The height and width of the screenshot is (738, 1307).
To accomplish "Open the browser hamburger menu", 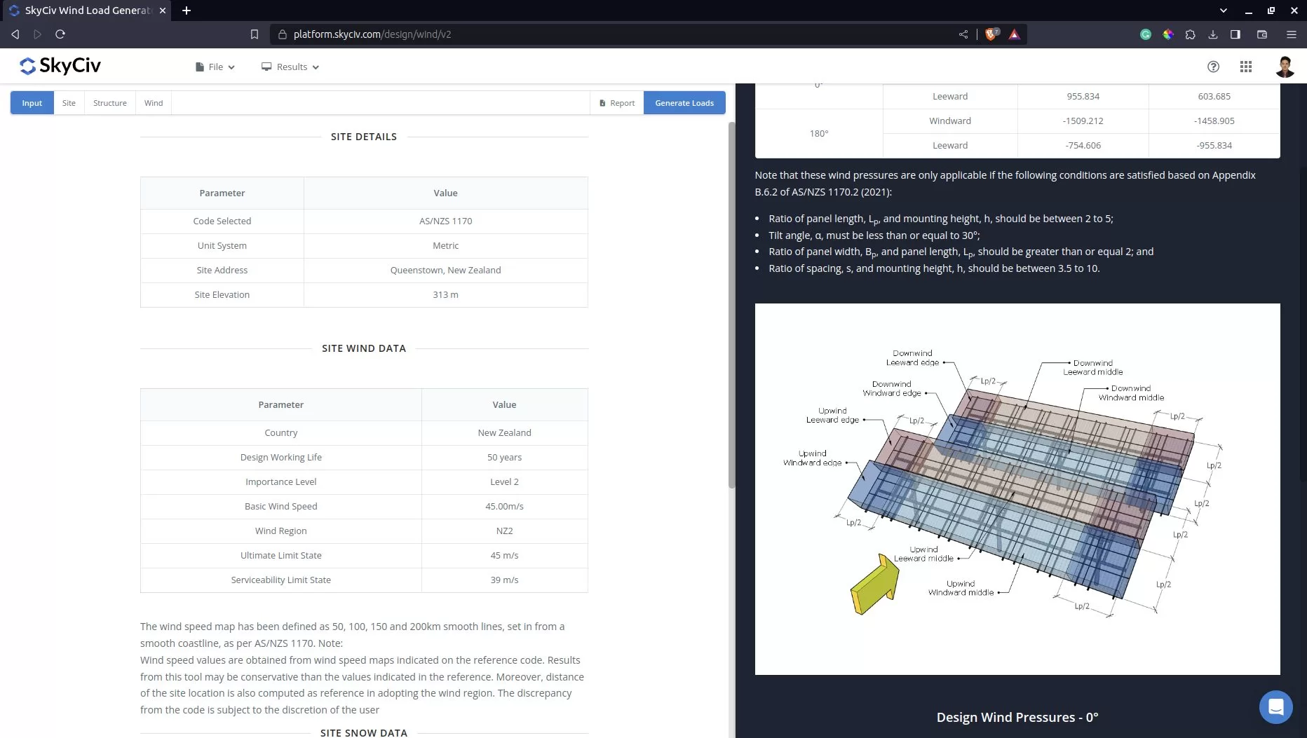I will [1291, 34].
